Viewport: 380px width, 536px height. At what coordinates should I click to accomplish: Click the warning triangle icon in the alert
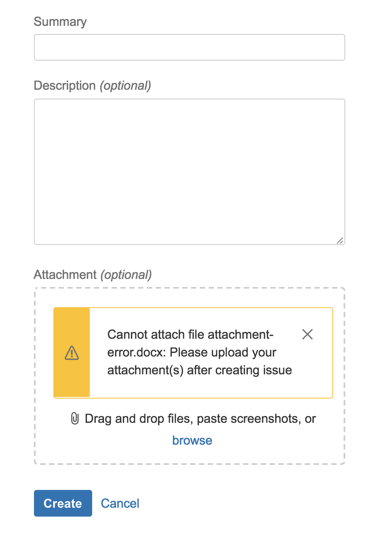coord(72,352)
